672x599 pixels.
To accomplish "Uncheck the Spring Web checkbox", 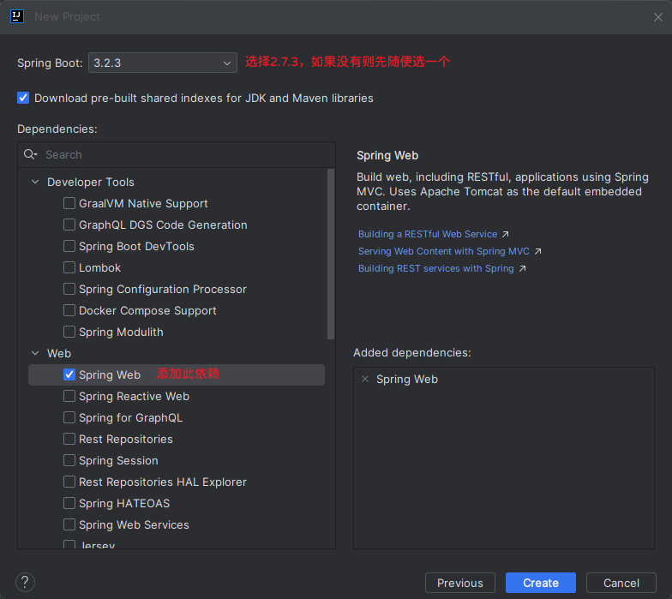I will (x=69, y=374).
